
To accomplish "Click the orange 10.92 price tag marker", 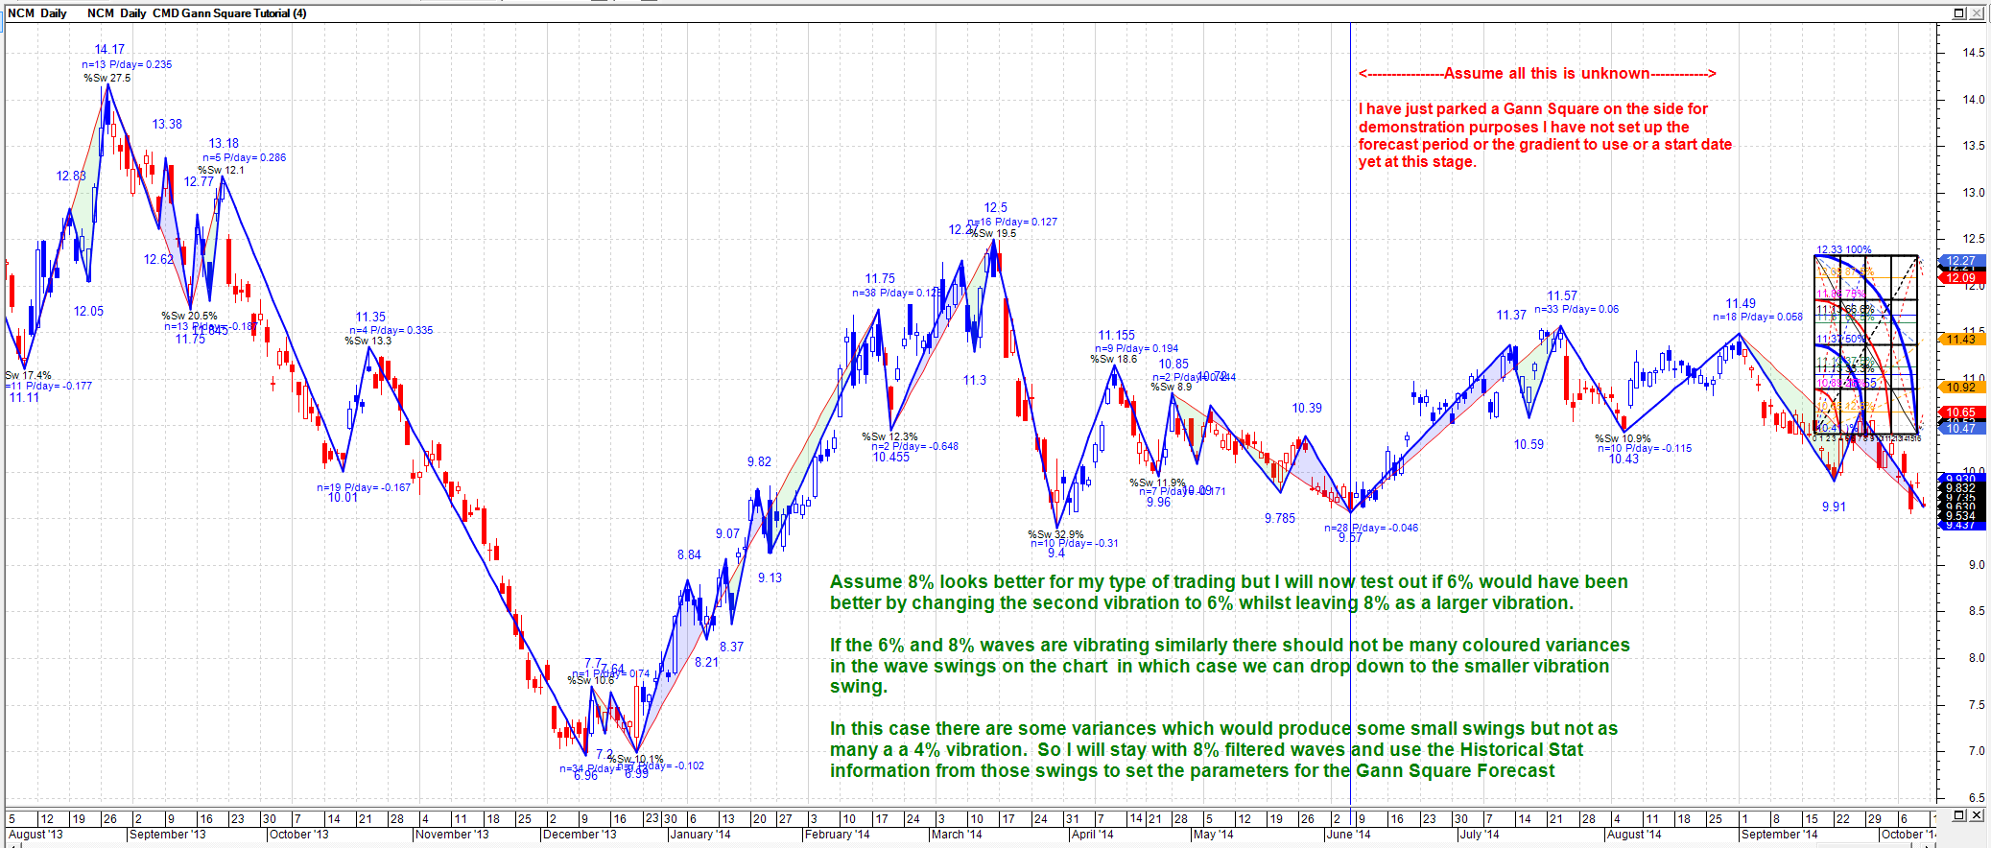I will tap(1960, 388).
